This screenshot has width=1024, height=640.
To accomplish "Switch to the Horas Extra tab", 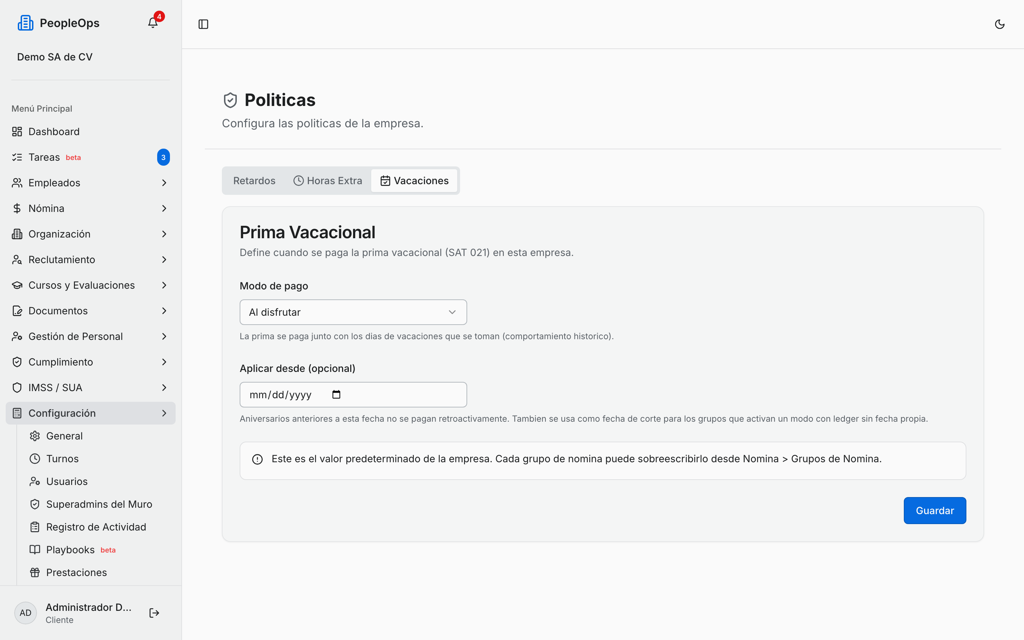I will (x=327, y=181).
